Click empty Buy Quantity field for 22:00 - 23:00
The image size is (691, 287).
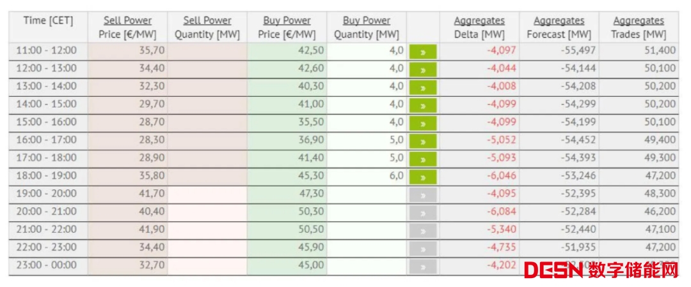point(367,246)
